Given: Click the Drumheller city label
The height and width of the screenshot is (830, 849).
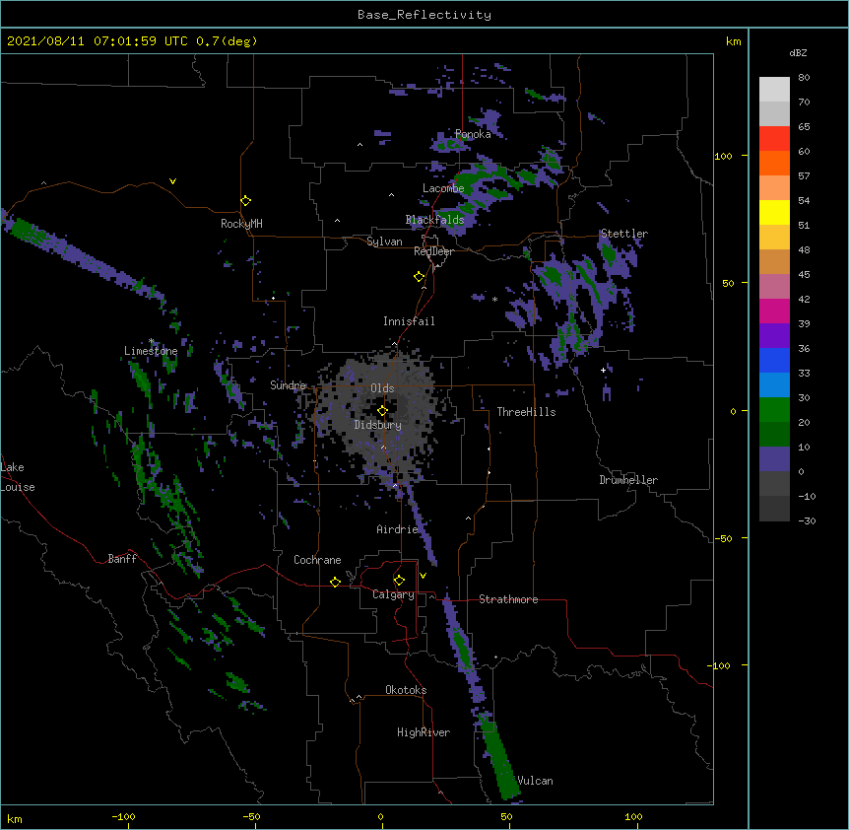Looking at the screenshot, I should tap(628, 480).
